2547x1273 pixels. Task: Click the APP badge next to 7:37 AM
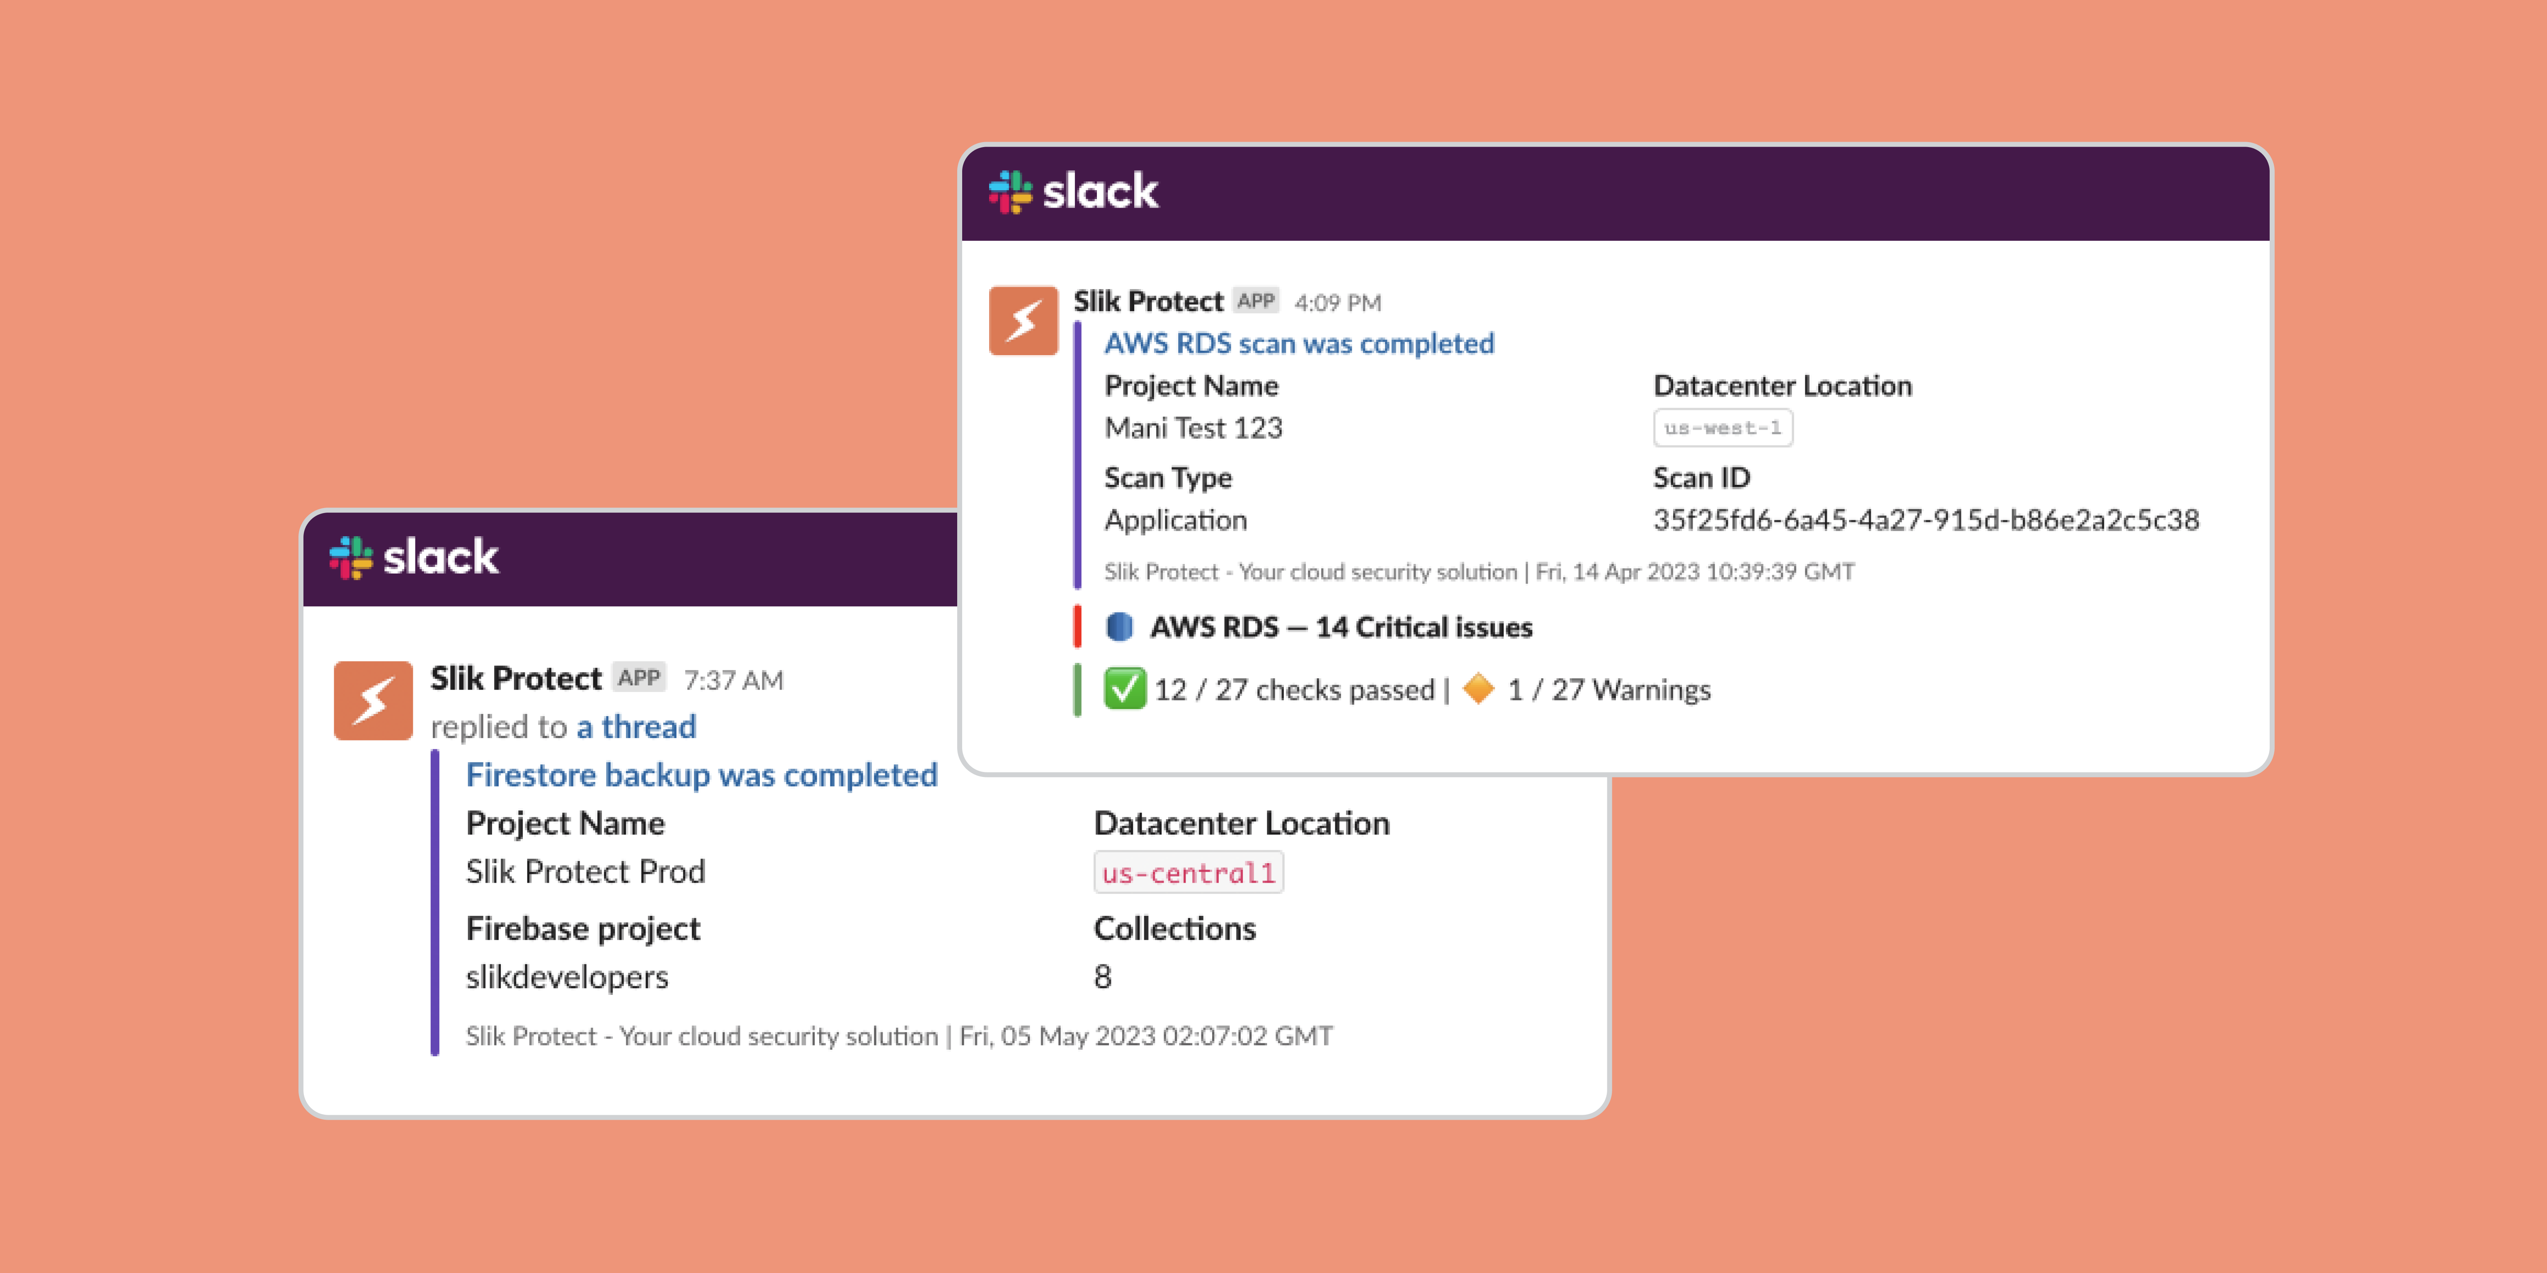639,678
